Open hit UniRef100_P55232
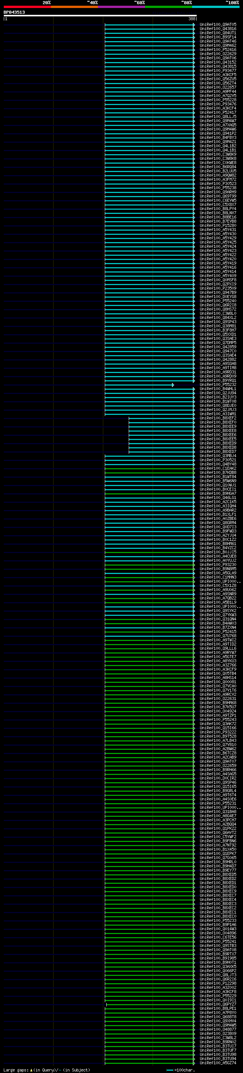The width and height of the screenshot is (243, 1073). click(x=218, y=384)
